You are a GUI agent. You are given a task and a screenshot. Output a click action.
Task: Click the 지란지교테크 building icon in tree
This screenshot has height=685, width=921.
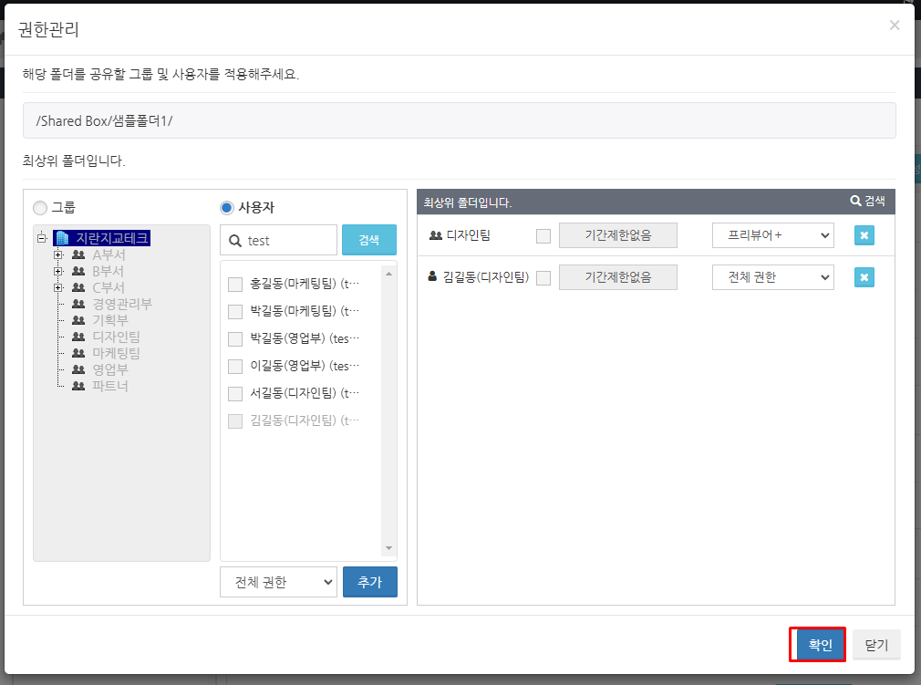tap(63, 238)
